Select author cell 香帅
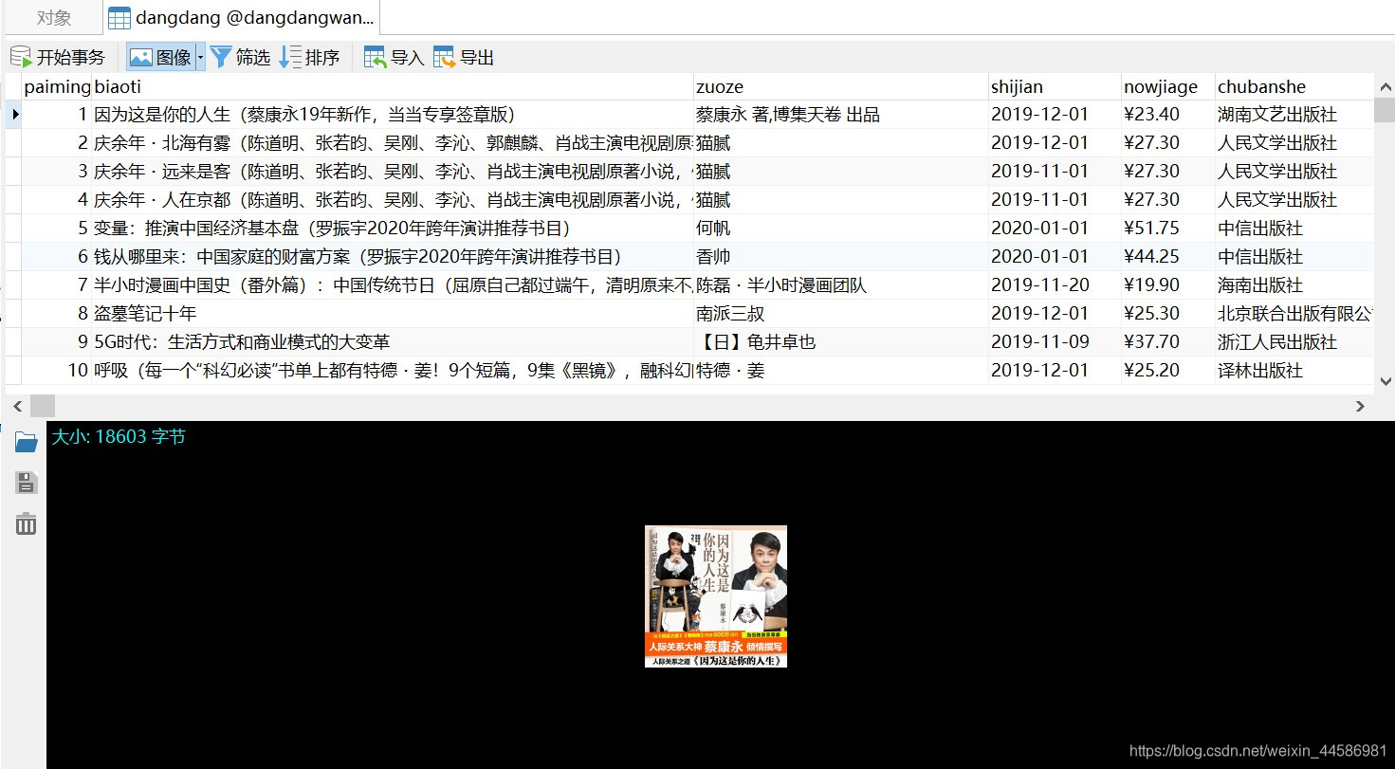Viewport: 1395px width, 769px height. tap(840, 257)
